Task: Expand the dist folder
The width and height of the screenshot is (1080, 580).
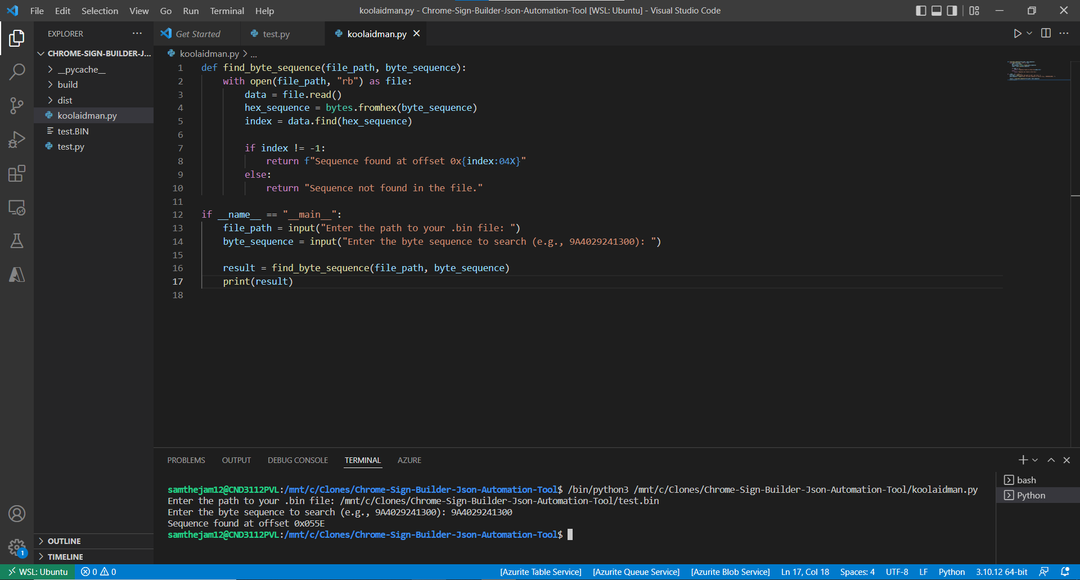Action: pos(94,100)
